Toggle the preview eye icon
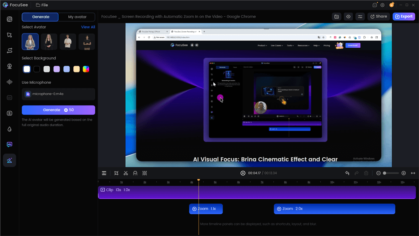The image size is (419, 236). point(348,17)
